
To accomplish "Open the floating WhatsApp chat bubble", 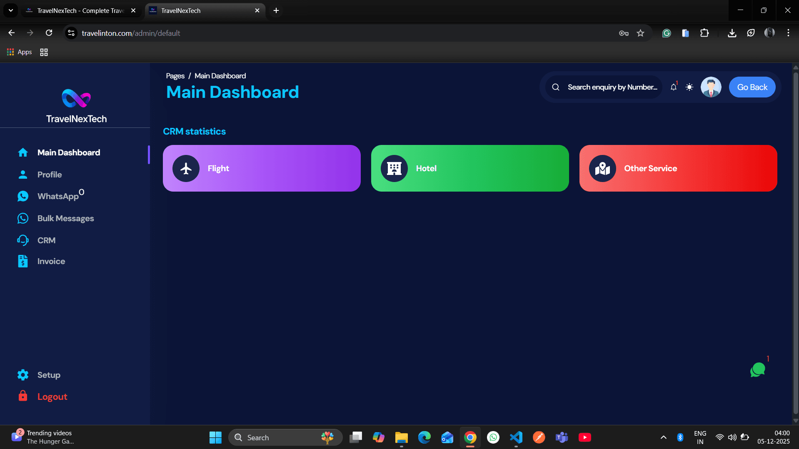I will pyautogui.click(x=758, y=369).
